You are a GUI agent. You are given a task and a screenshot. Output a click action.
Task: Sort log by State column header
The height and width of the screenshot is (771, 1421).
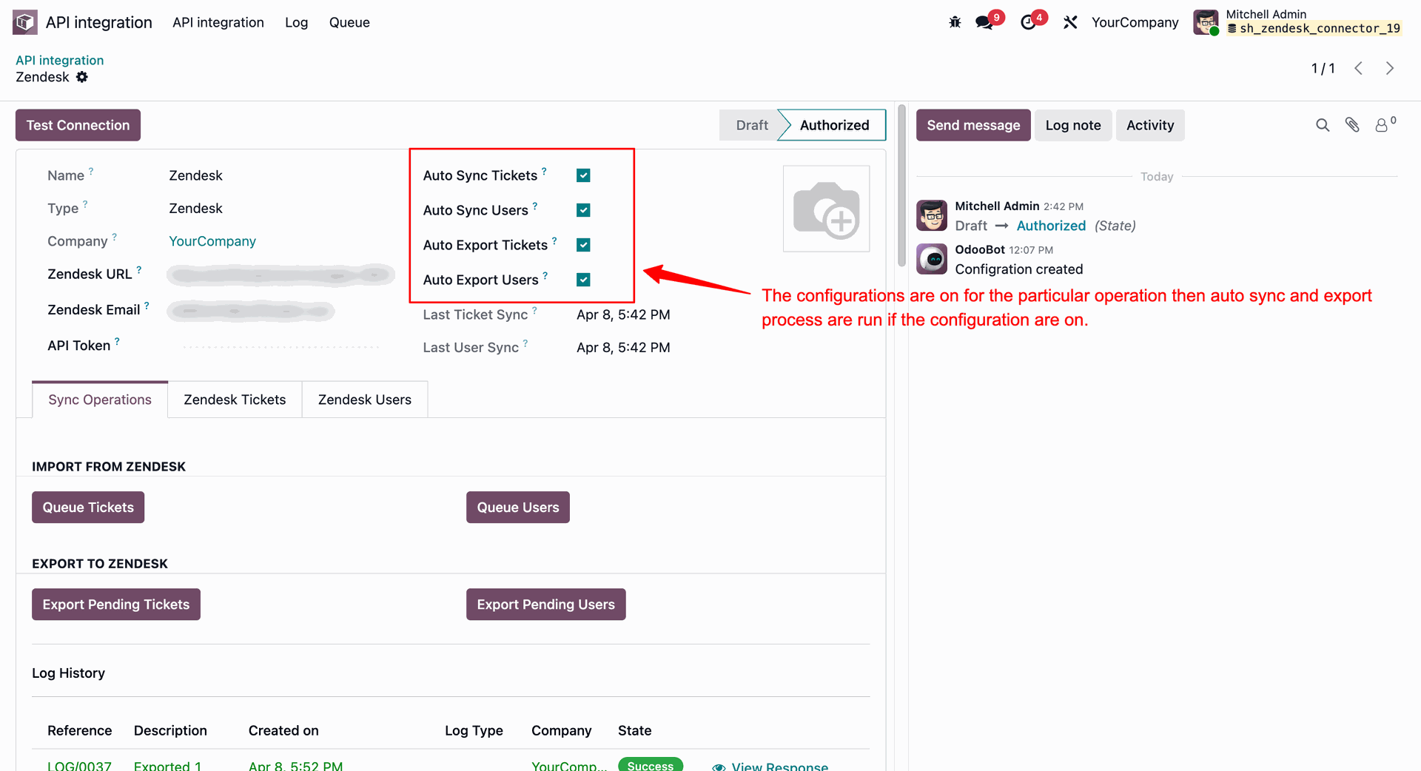click(x=634, y=730)
